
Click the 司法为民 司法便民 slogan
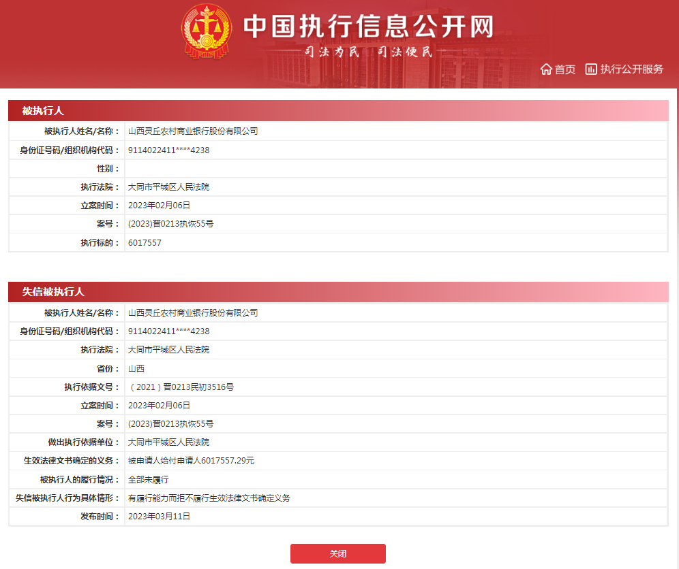coord(369,52)
